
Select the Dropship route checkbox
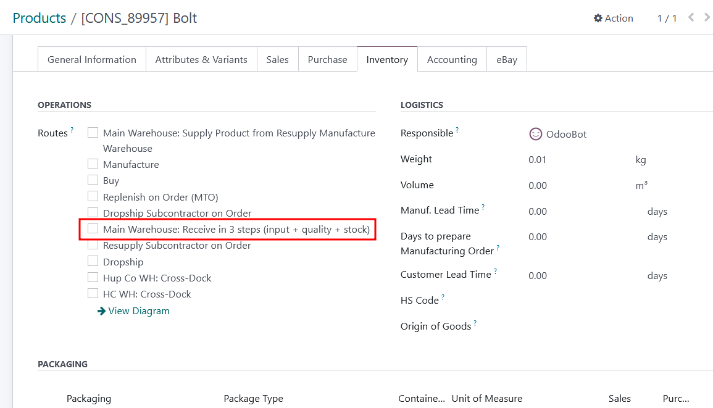[93, 262]
